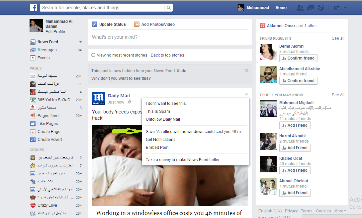
Task: Open Dema Alomri profile photo
Action: coord(268,52)
